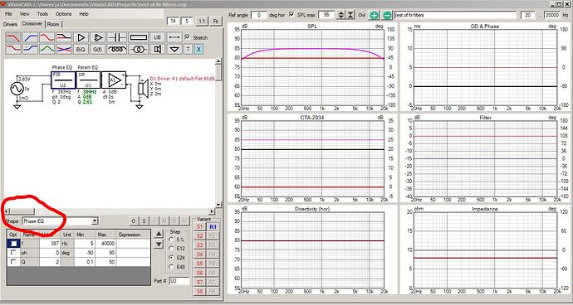This screenshot has height=305, width=573.
Task: Add an inductor coil component
Action: pyautogui.click(x=117, y=49)
